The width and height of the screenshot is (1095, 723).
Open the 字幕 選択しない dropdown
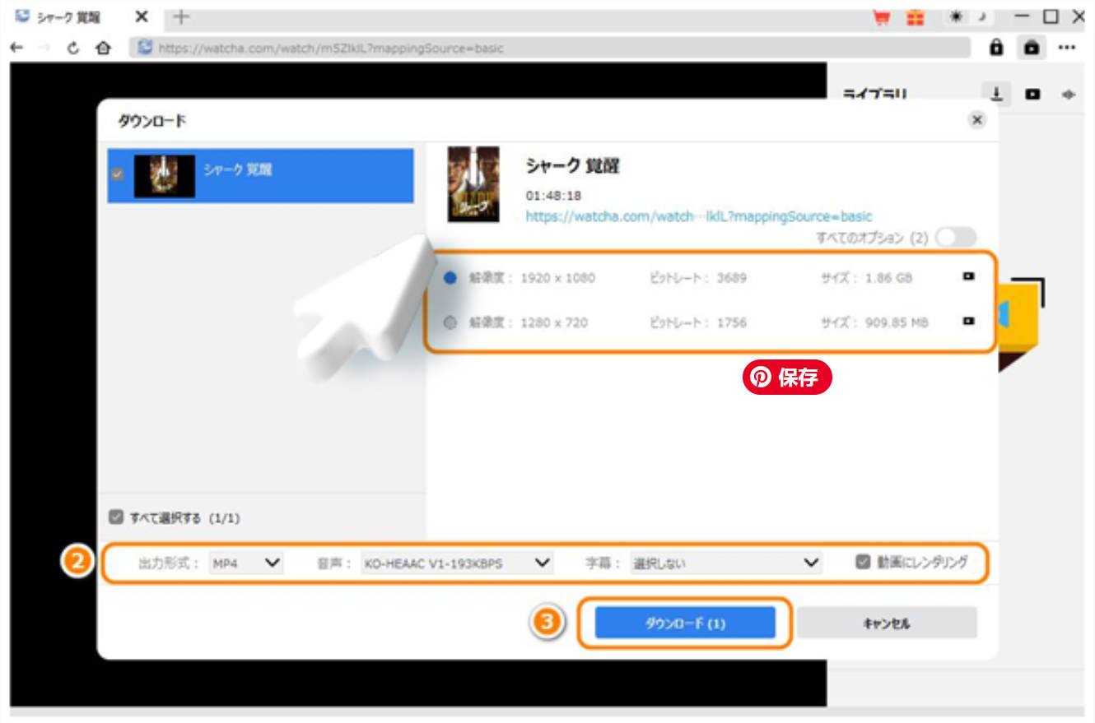click(726, 563)
